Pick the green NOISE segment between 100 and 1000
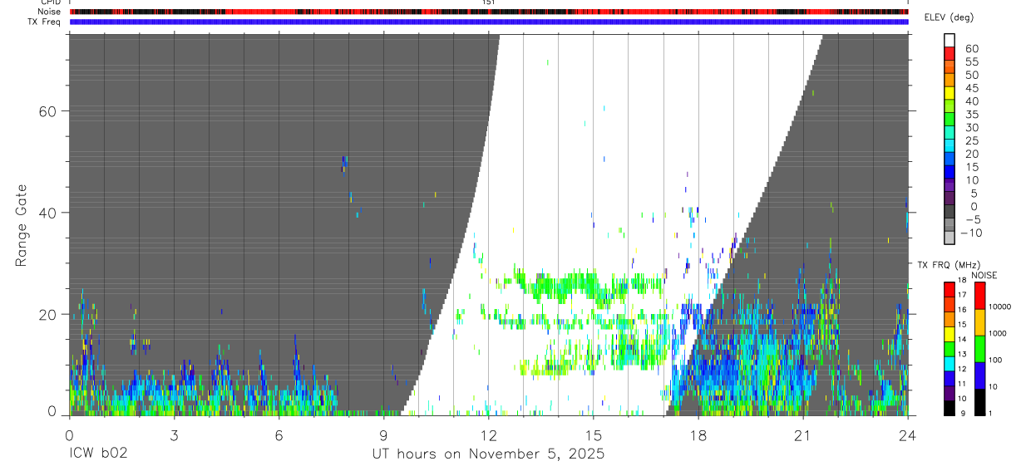 tap(979, 348)
